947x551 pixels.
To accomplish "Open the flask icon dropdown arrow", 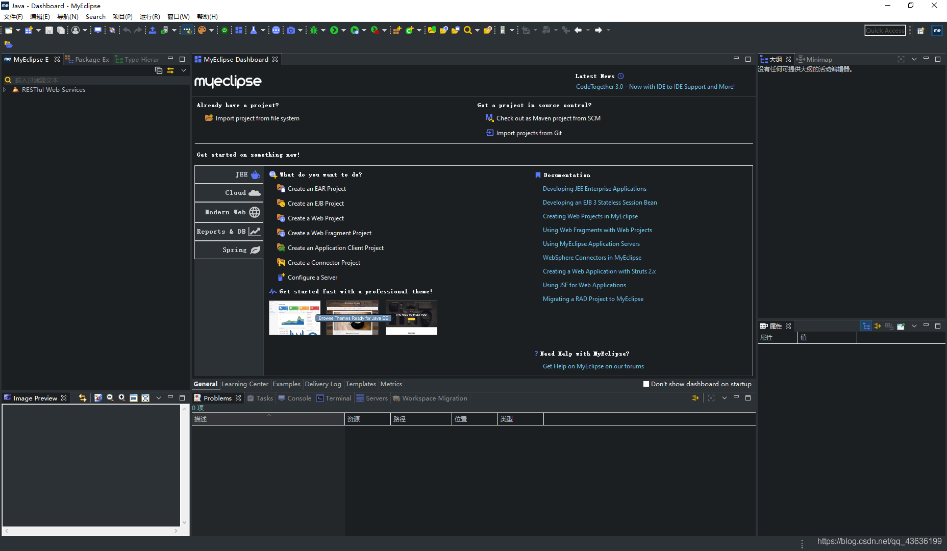I will tap(263, 30).
